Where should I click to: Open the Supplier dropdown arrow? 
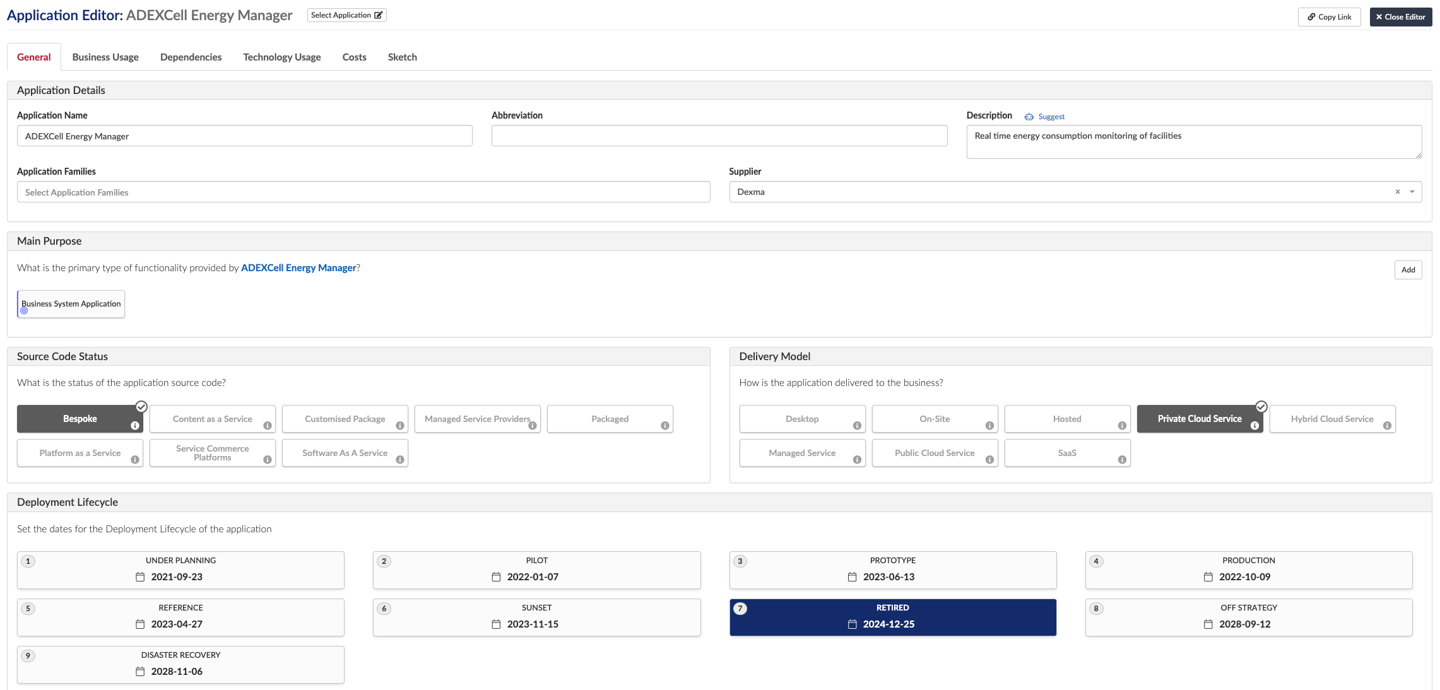coord(1412,192)
